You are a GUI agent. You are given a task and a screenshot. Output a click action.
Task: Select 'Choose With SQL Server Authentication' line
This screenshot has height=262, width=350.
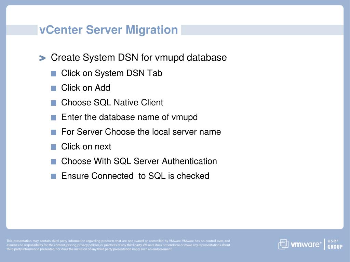click(x=139, y=161)
